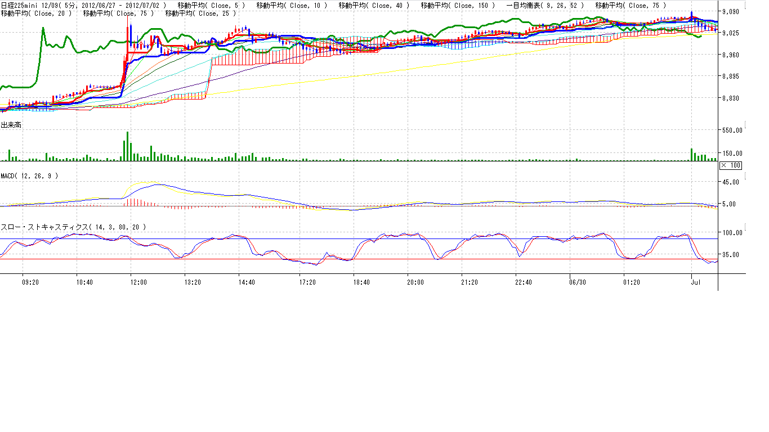Click the 日経225mini chart title label

click(83, 5)
